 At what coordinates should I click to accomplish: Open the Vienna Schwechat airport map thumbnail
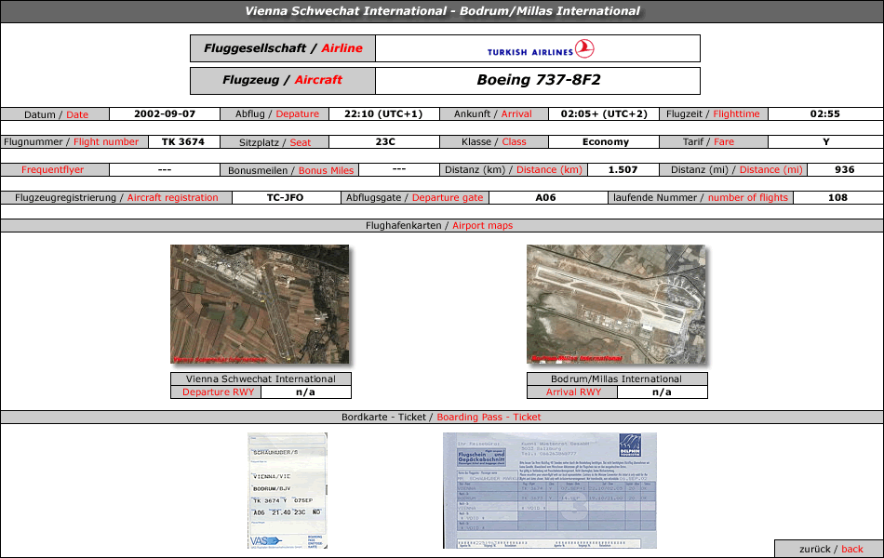pos(260,304)
